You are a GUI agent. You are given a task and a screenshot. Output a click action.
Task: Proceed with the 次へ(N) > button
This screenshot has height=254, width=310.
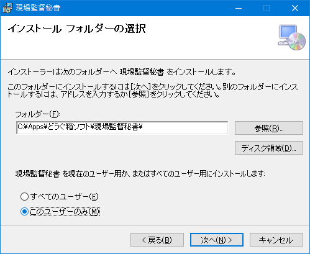point(217,240)
